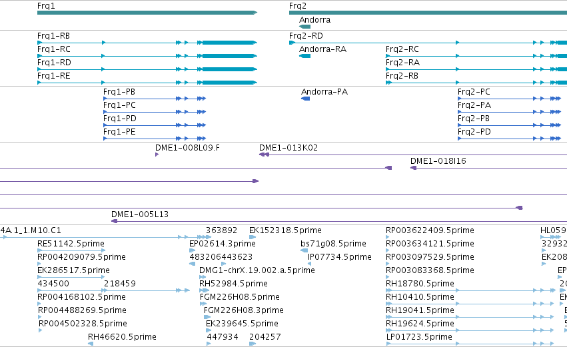This screenshot has height=347, width=567.
Task: Select the bs71g08.5prime EST label
Action: pos(333,244)
